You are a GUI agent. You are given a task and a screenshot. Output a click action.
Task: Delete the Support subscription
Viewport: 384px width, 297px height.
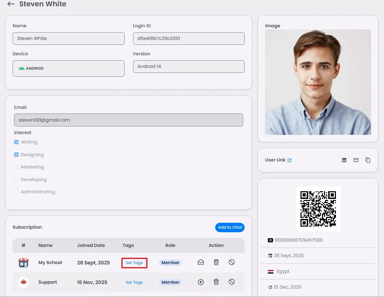click(x=216, y=282)
